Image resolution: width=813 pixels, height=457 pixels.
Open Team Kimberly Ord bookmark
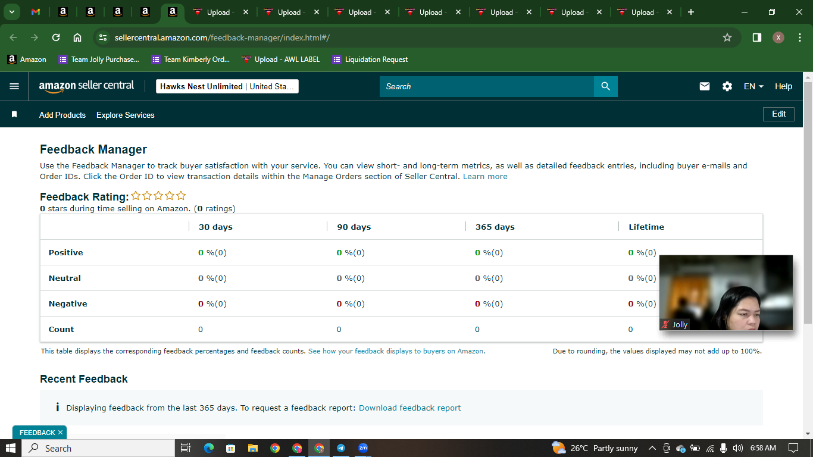click(190, 59)
